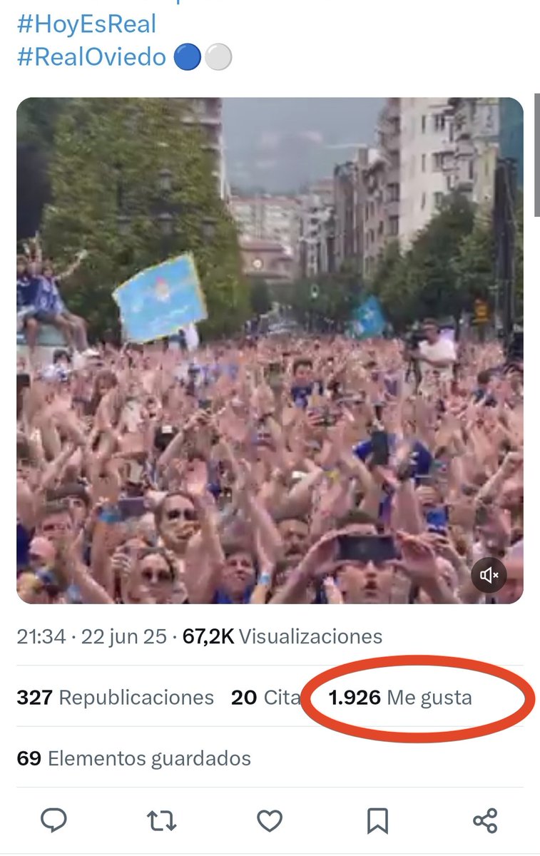Click the 21:34 · 22 jun 25 timestamp

[91, 636]
